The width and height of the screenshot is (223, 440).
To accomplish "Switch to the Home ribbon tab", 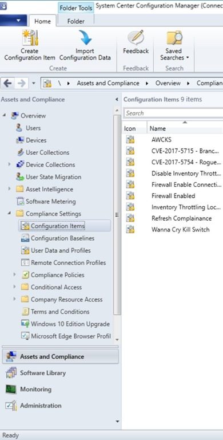I will pyautogui.click(x=42, y=21).
